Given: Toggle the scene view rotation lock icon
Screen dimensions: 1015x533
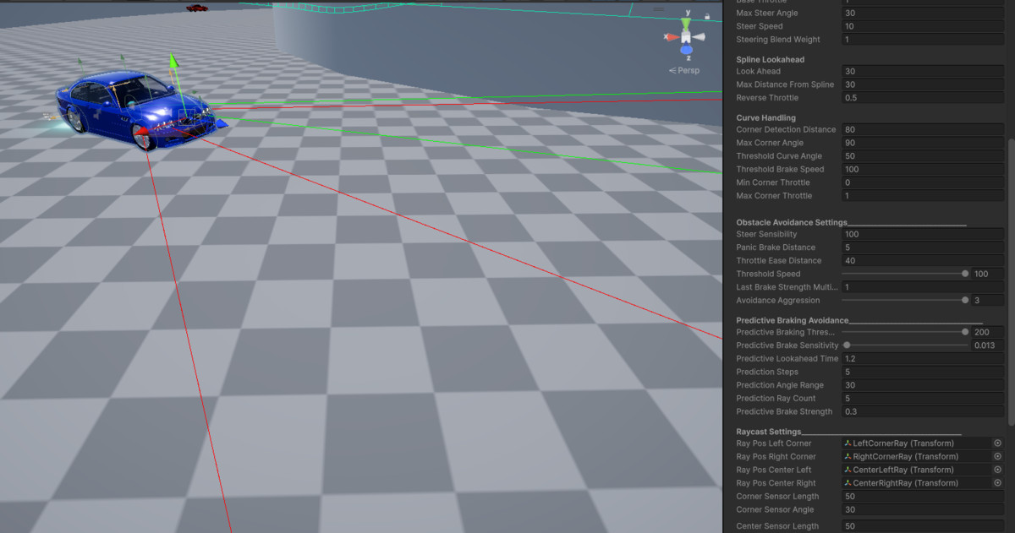Looking at the screenshot, I should 706,15.
